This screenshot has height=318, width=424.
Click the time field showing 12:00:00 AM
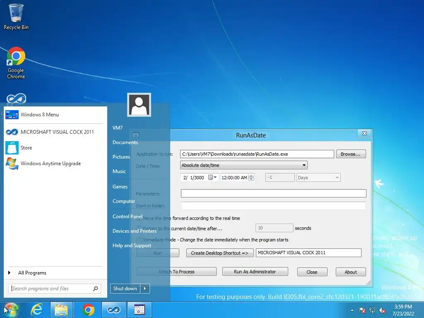tap(234, 178)
